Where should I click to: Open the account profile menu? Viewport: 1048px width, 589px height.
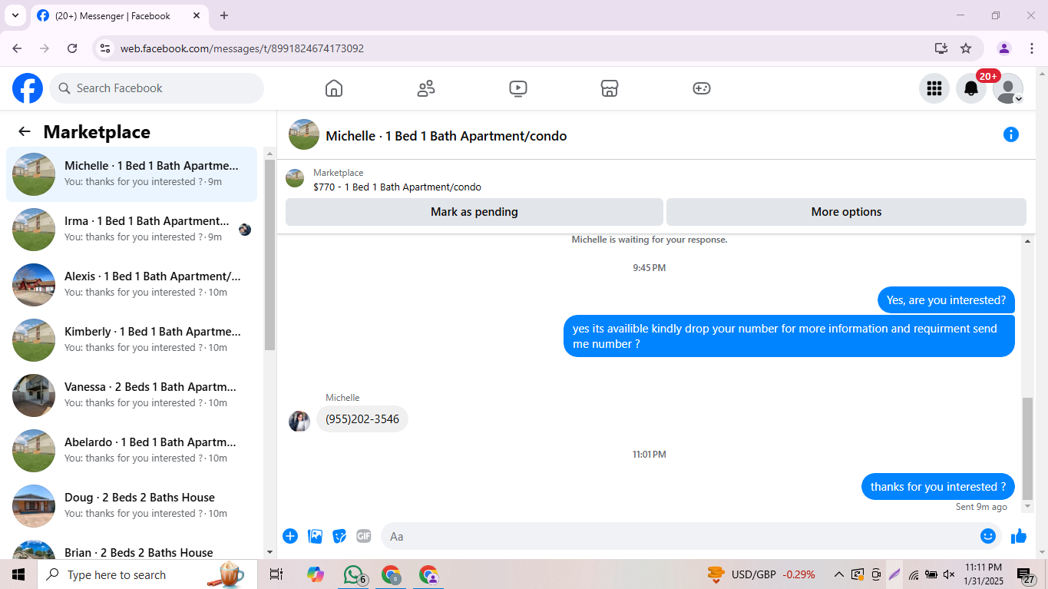point(1008,88)
